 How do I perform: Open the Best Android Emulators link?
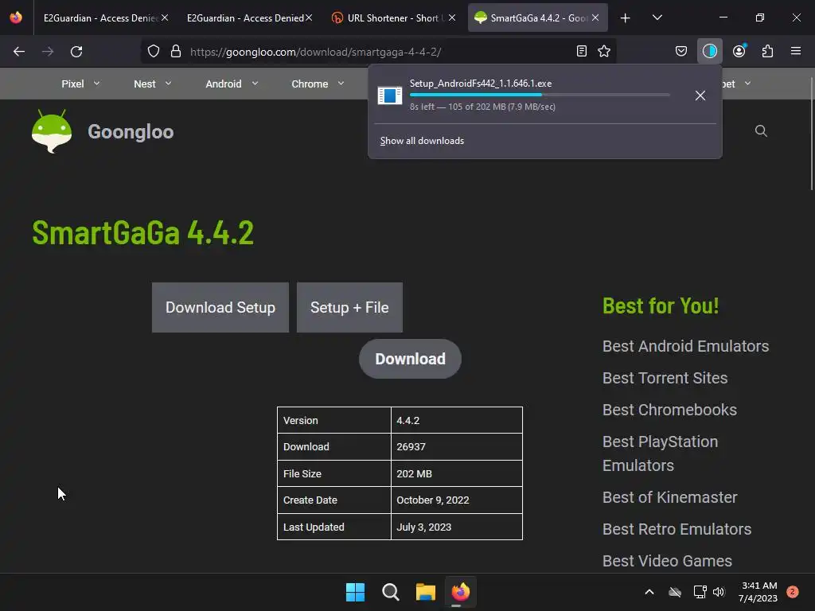[685, 346]
